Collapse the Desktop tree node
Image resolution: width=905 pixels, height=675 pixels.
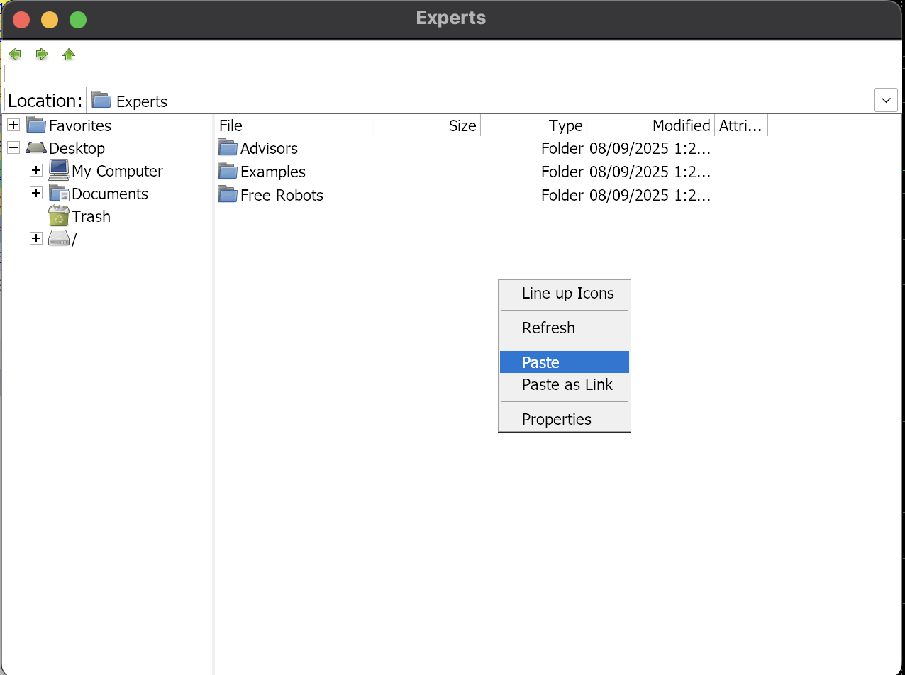(13, 148)
